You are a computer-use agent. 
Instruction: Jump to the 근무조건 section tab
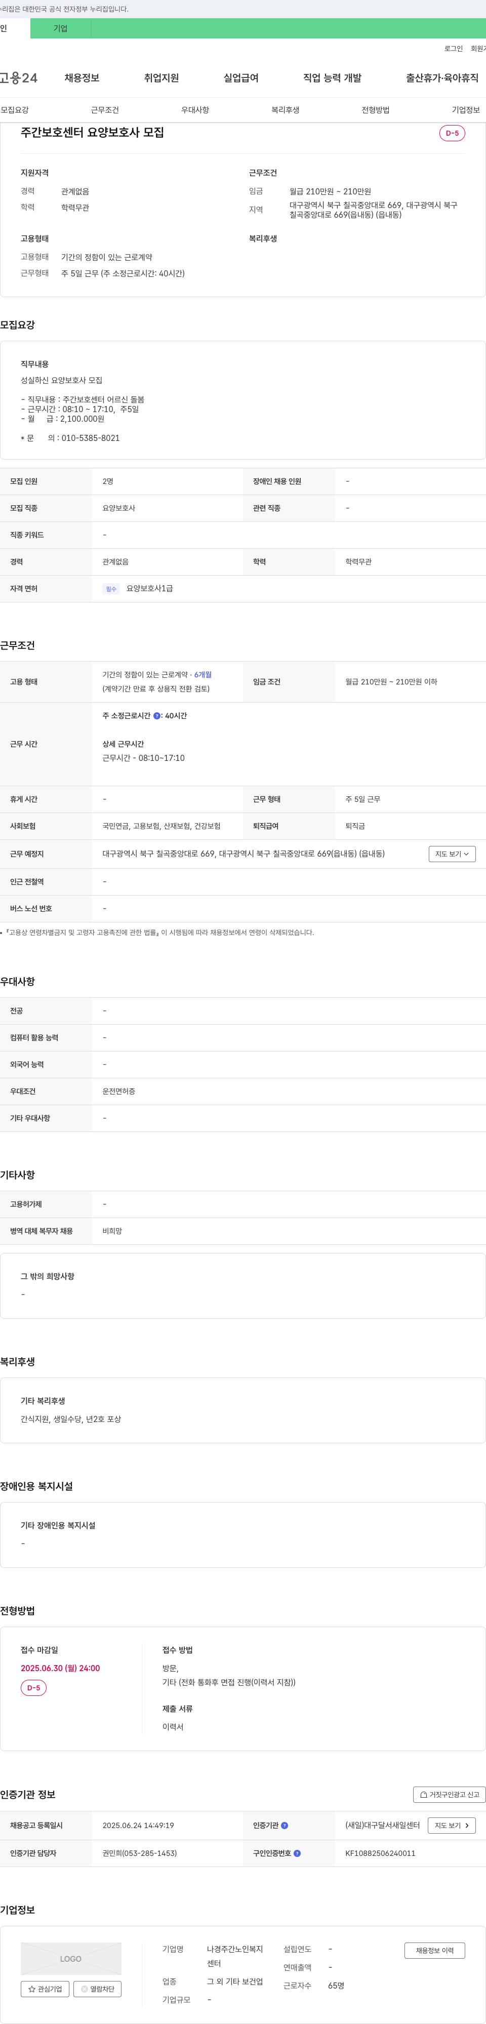tap(104, 110)
